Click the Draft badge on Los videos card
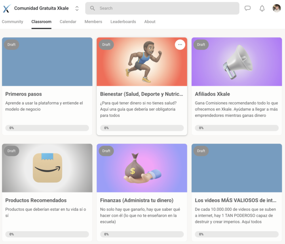285x244 pixels. coord(201,151)
